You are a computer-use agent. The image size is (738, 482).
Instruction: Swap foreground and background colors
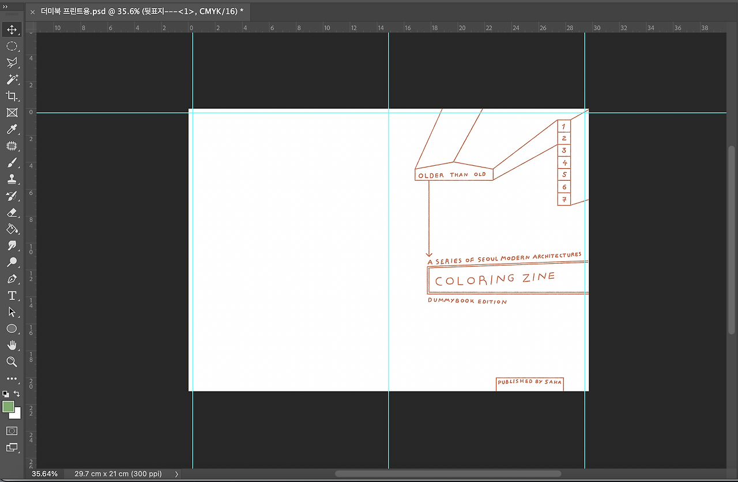click(x=17, y=394)
